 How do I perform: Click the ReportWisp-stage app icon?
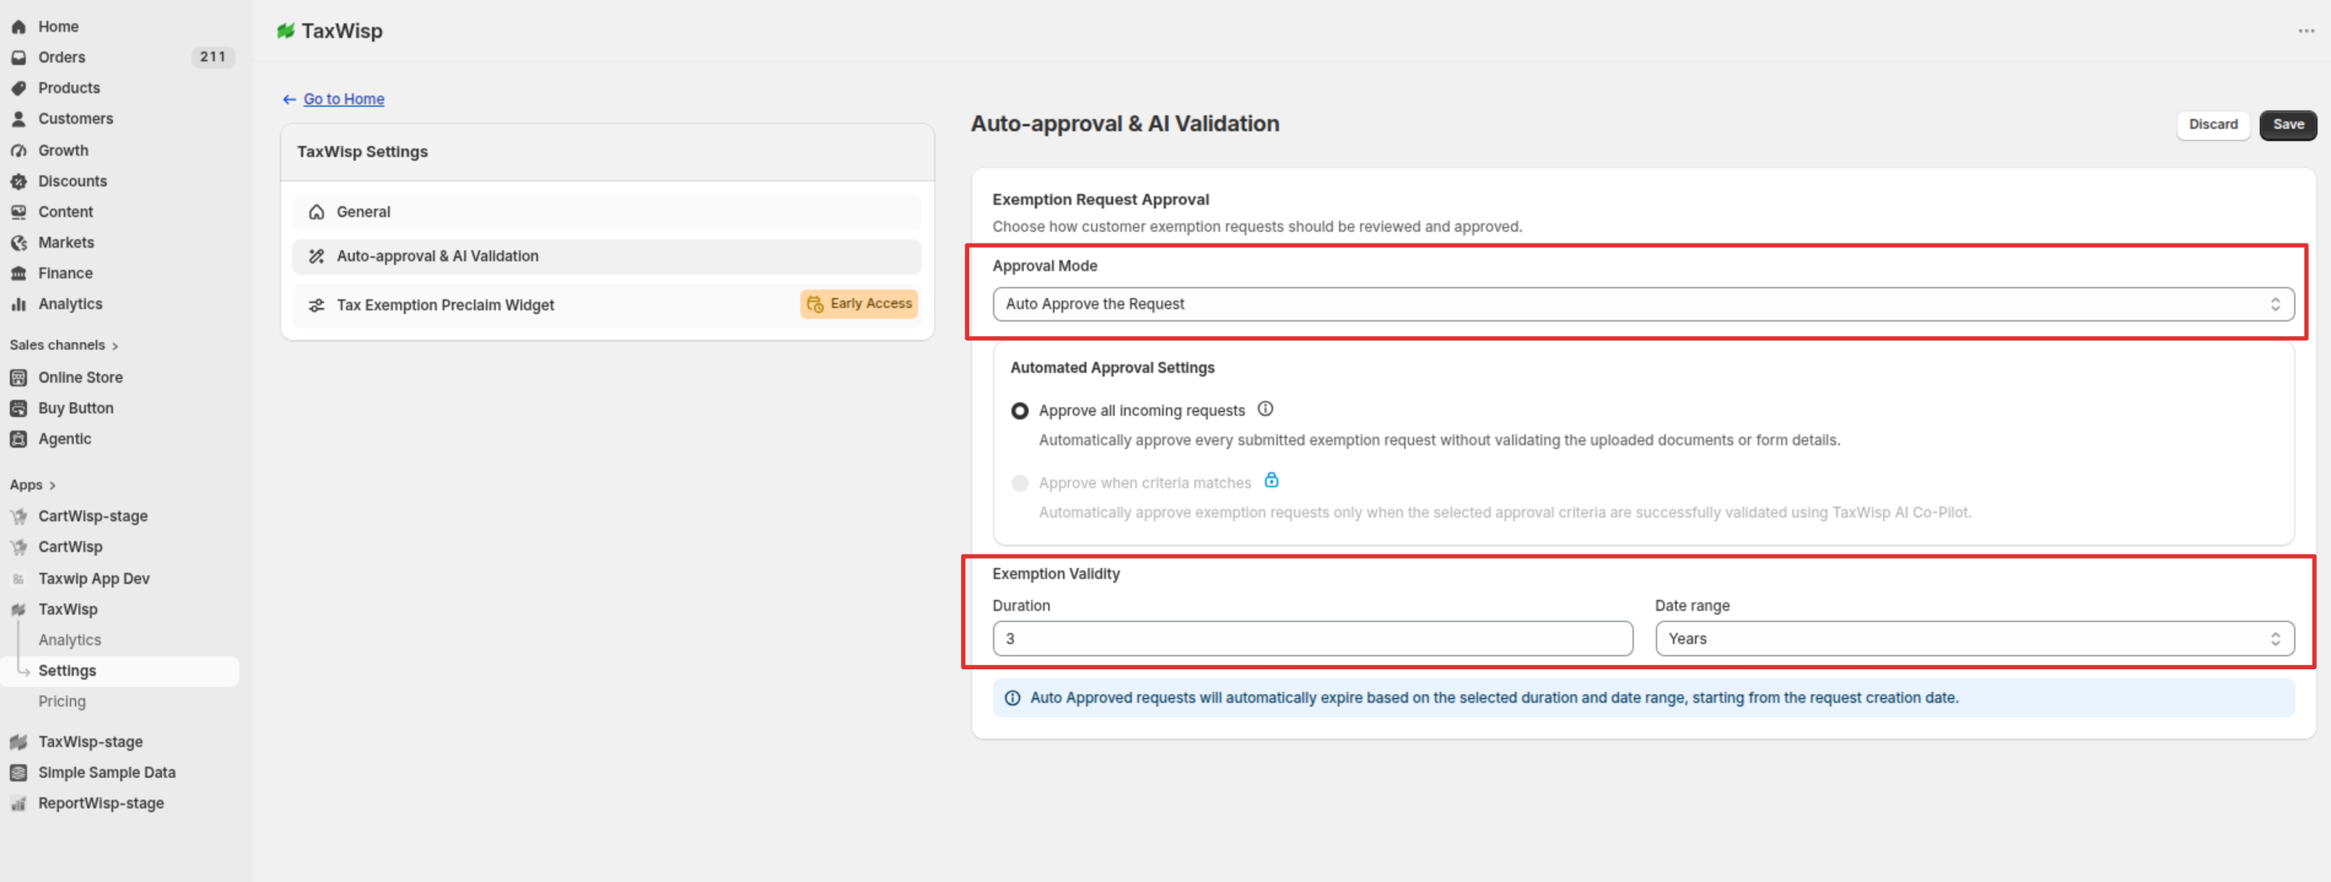pos(18,804)
